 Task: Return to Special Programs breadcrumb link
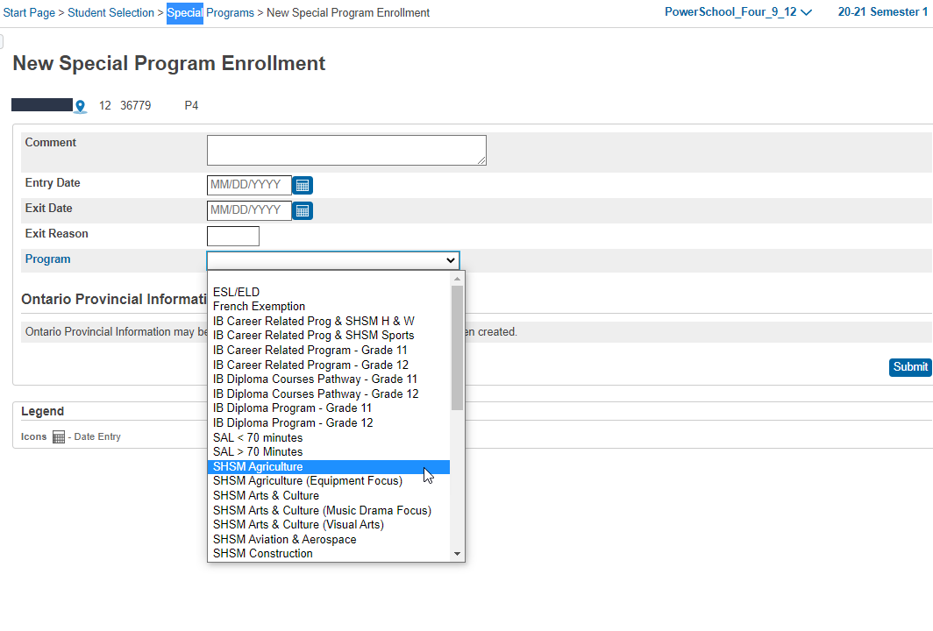[x=210, y=13]
